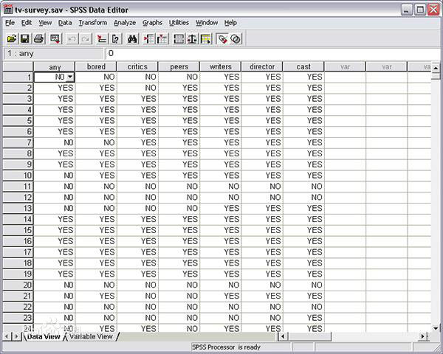
Task: Click the vertical scrollbar down arrow
Action: click(436, 328)
